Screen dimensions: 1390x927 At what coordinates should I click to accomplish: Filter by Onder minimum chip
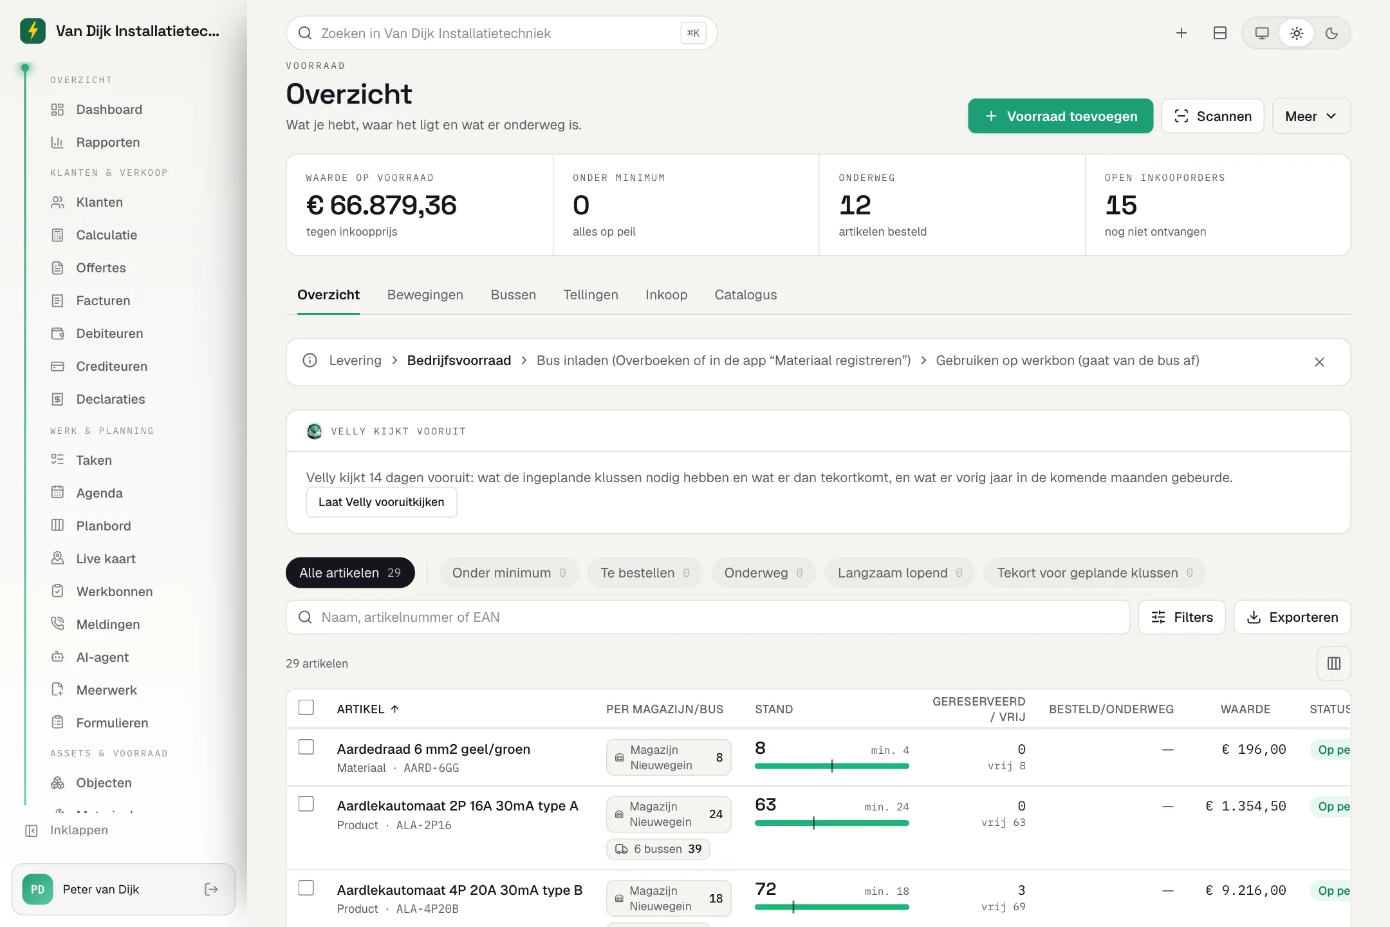pyautogui.click(x=509, y=573)
